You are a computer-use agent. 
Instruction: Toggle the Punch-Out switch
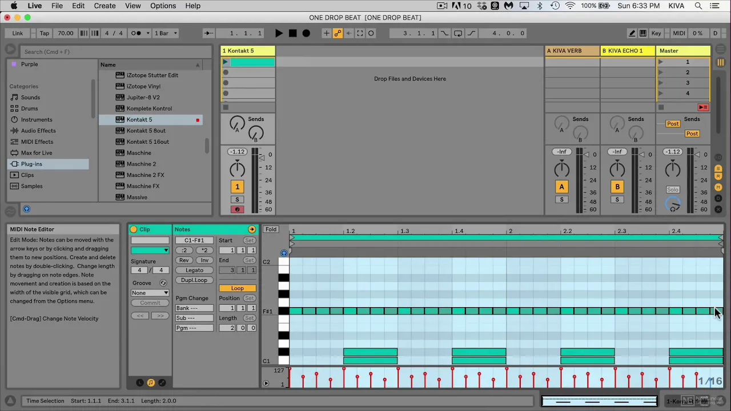click(471, 33)
